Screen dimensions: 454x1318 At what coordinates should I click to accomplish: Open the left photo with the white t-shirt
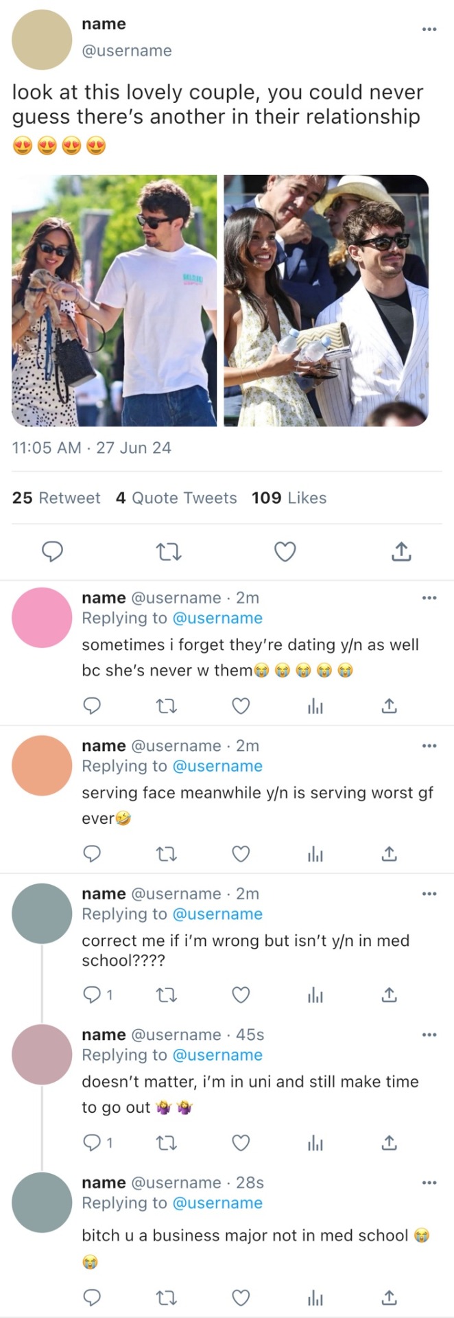click(114, 301)
